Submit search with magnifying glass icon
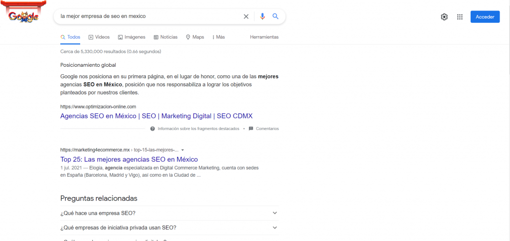The height and width of the screenshot is (241, 510). click(275, 16)
